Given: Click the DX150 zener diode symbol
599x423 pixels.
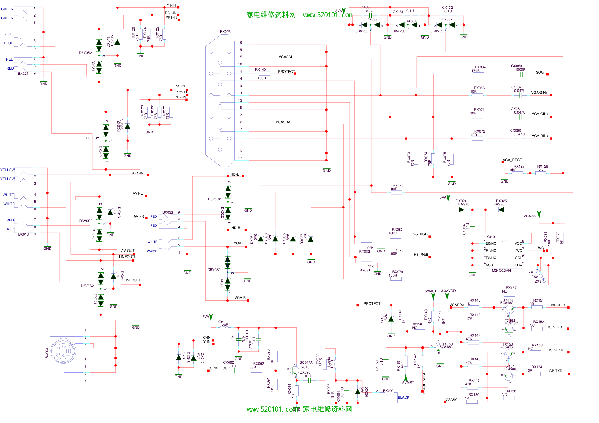Looking at the screenshot, I should (x=391, y=319).
